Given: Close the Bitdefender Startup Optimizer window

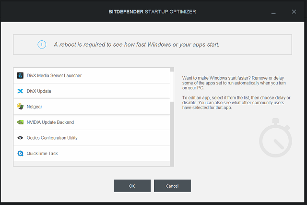Looking at the screenshot, I should 294,12.
